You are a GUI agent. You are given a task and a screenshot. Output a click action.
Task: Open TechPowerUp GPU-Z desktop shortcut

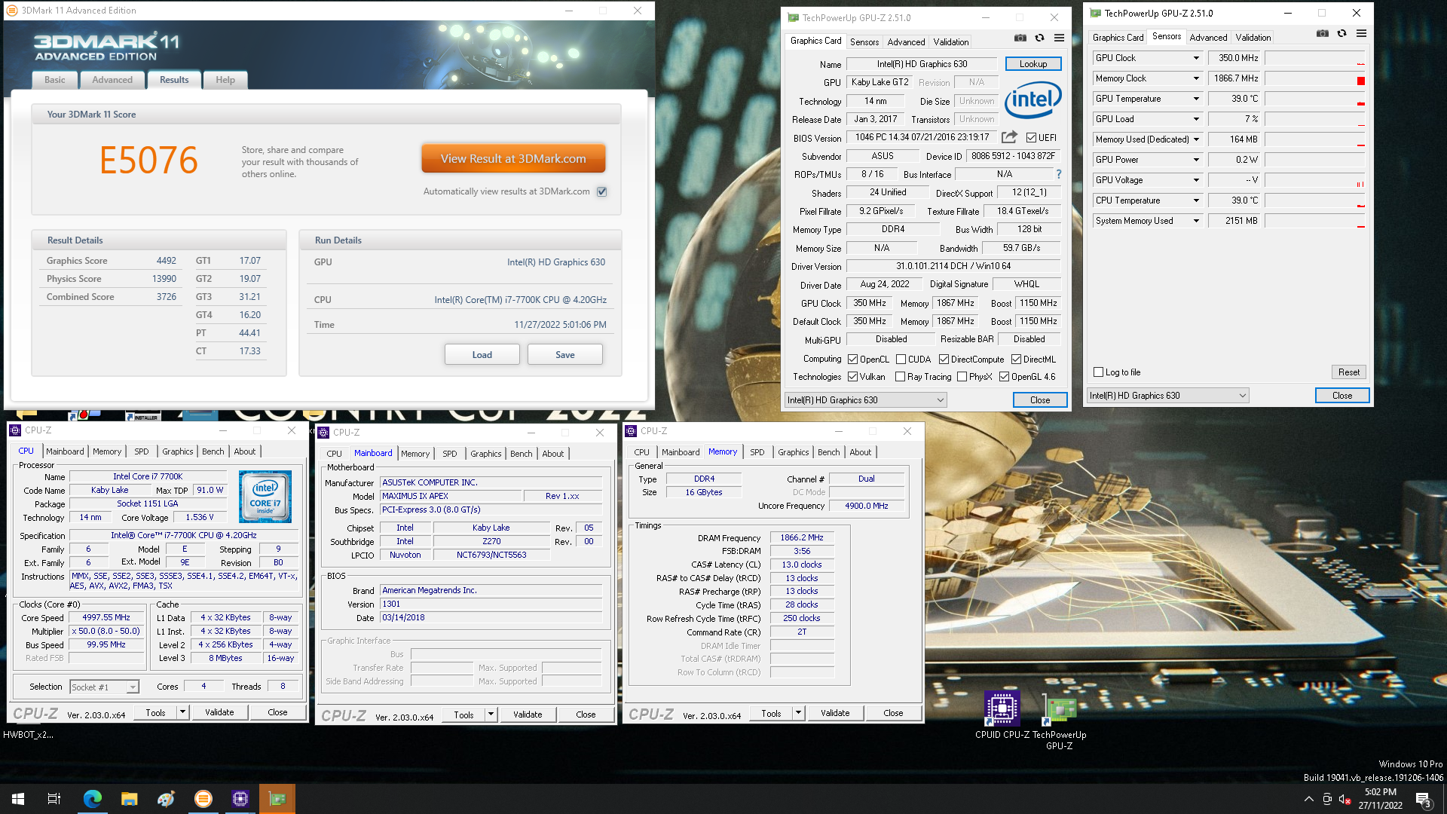click(x=1059, y=721)
